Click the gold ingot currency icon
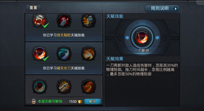 (80, 101)
